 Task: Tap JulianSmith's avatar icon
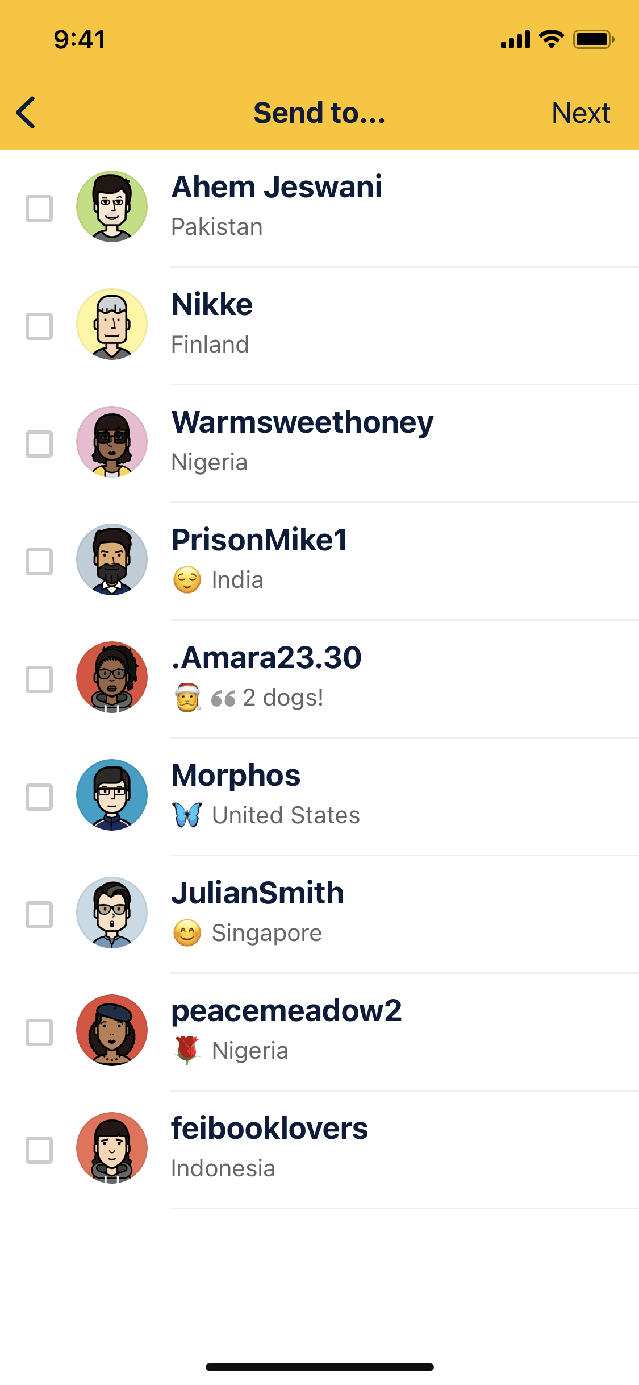point(112,913)
